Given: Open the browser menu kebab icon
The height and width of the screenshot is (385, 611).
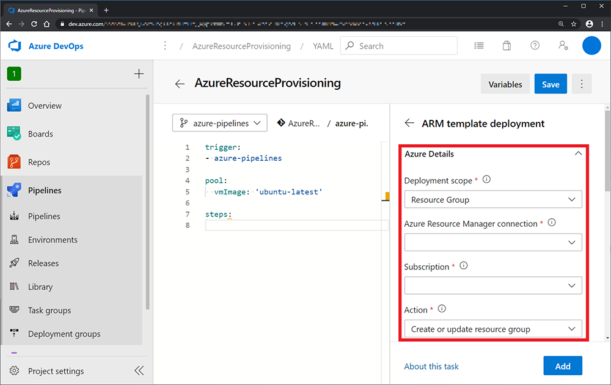Looking at the screenshot, I should (x=602, y=24).
